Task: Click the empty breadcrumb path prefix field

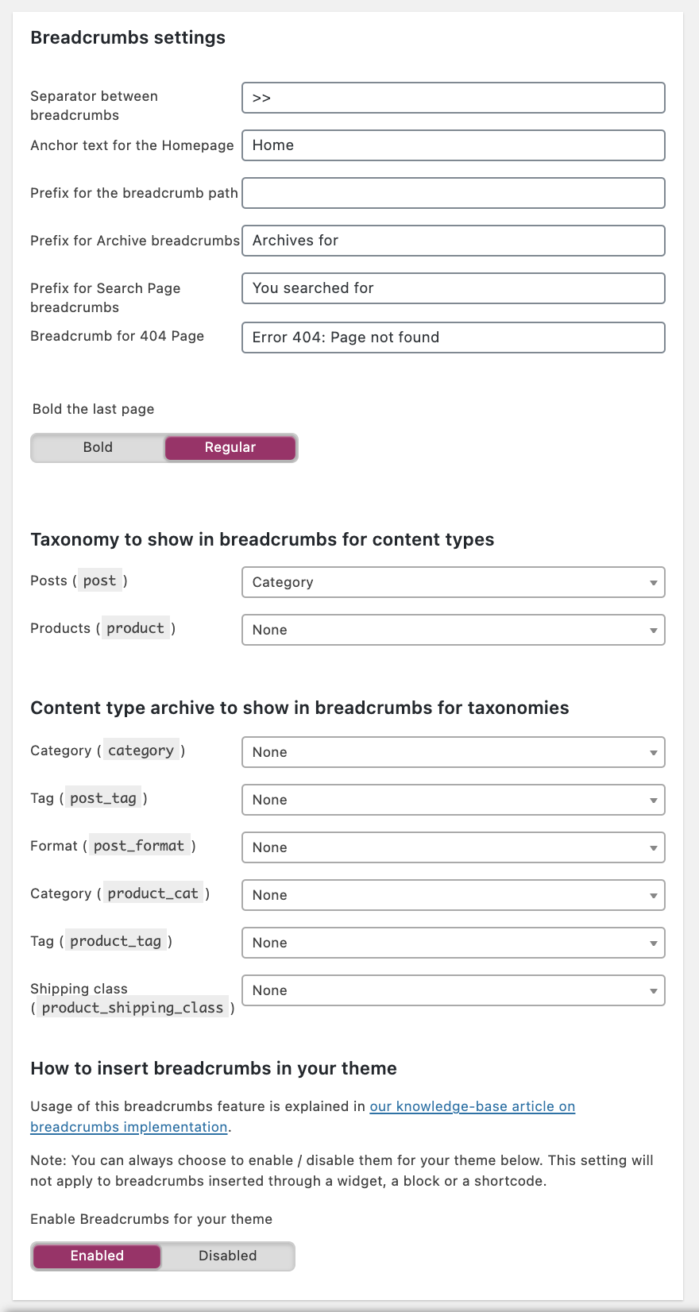Action: (x=453, y=193)
